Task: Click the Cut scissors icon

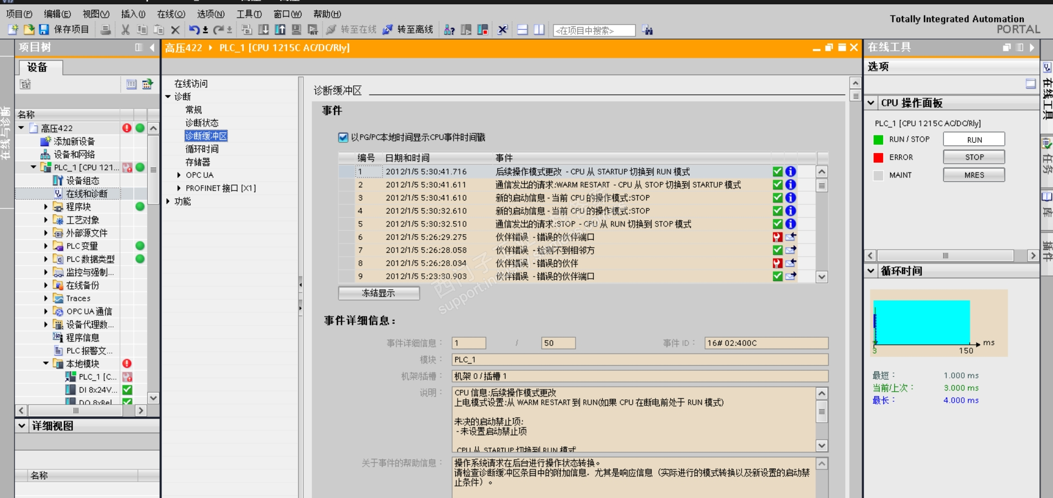Action: click(x=126, y=30)
